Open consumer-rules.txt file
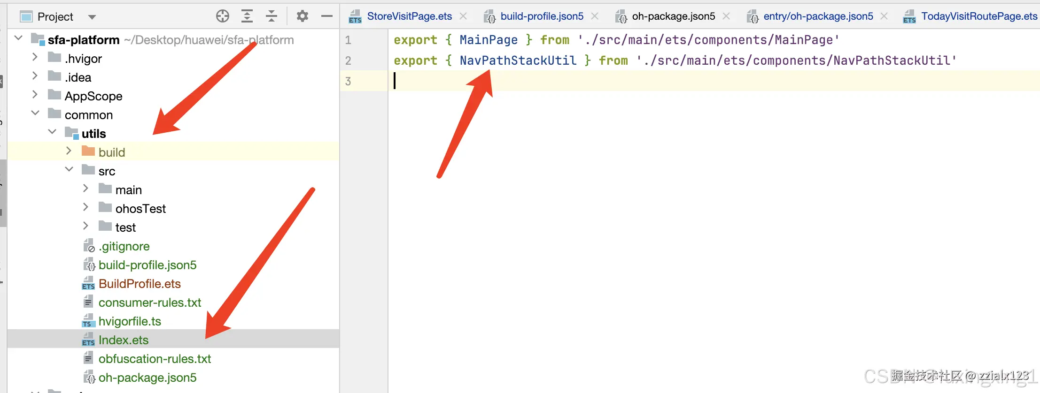The width and height of the screenshot is (1040, 393). click(150, 302)
